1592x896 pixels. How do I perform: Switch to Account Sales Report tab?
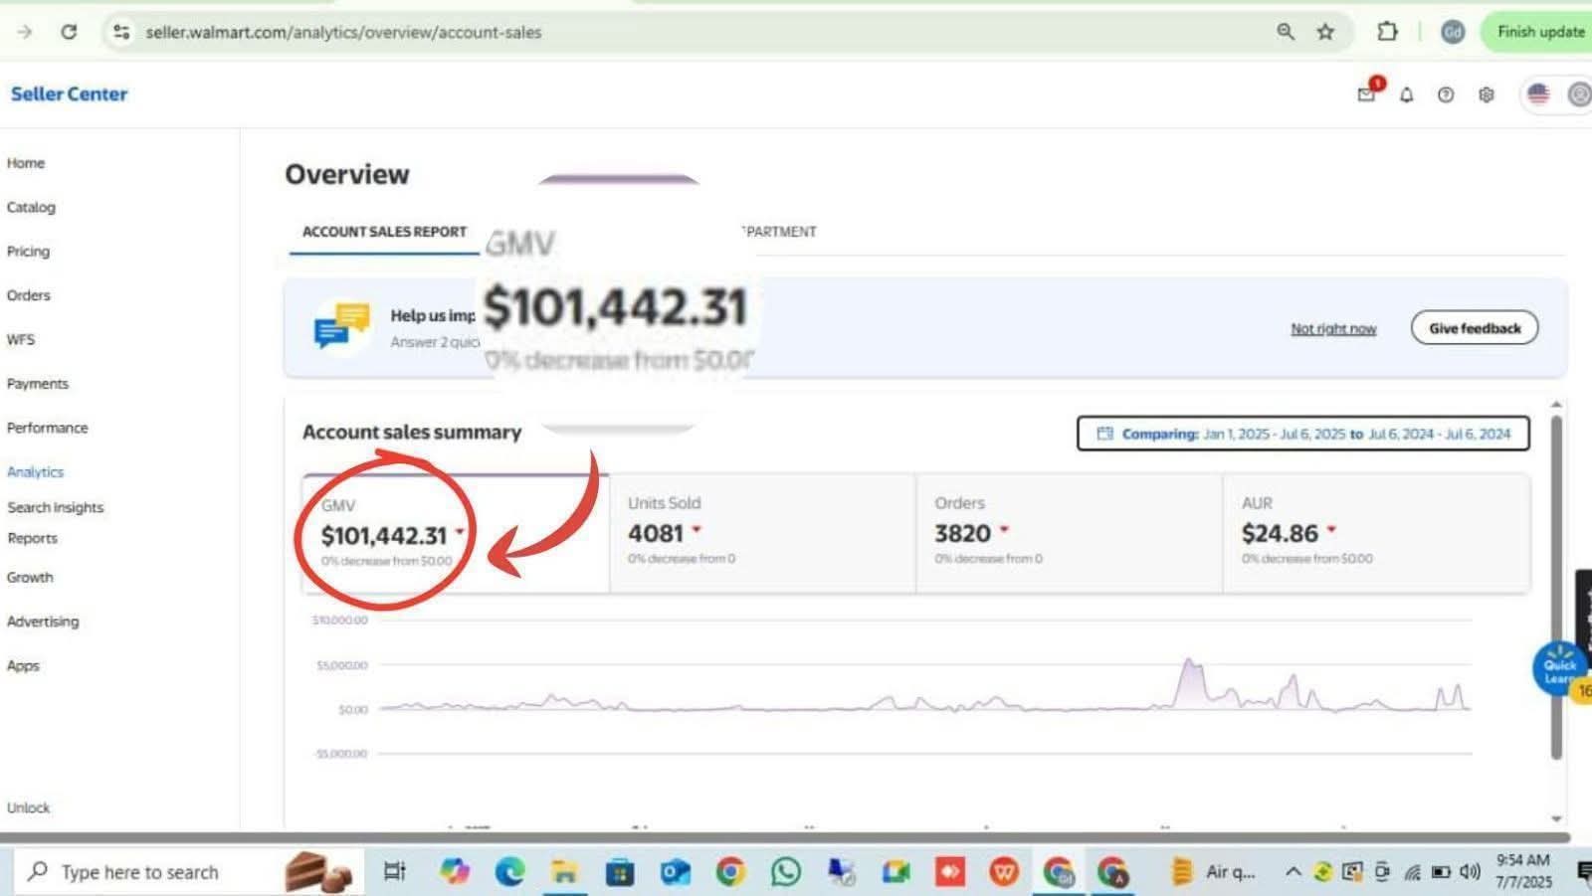(x=384, y=232)
